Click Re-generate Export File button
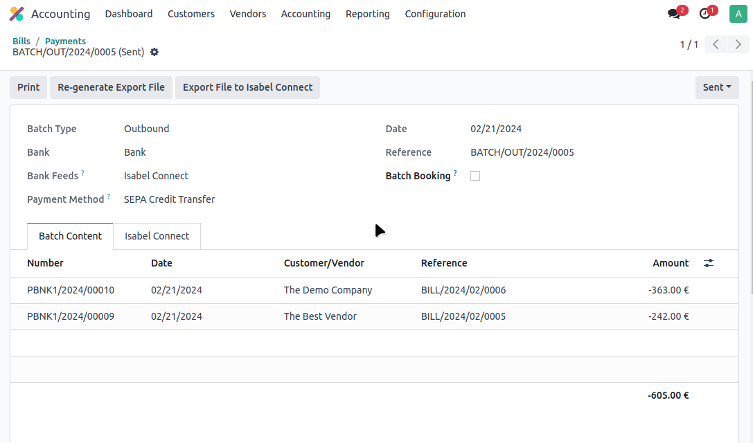The width and height of the screenshot is (753, 443). (111, 87)
